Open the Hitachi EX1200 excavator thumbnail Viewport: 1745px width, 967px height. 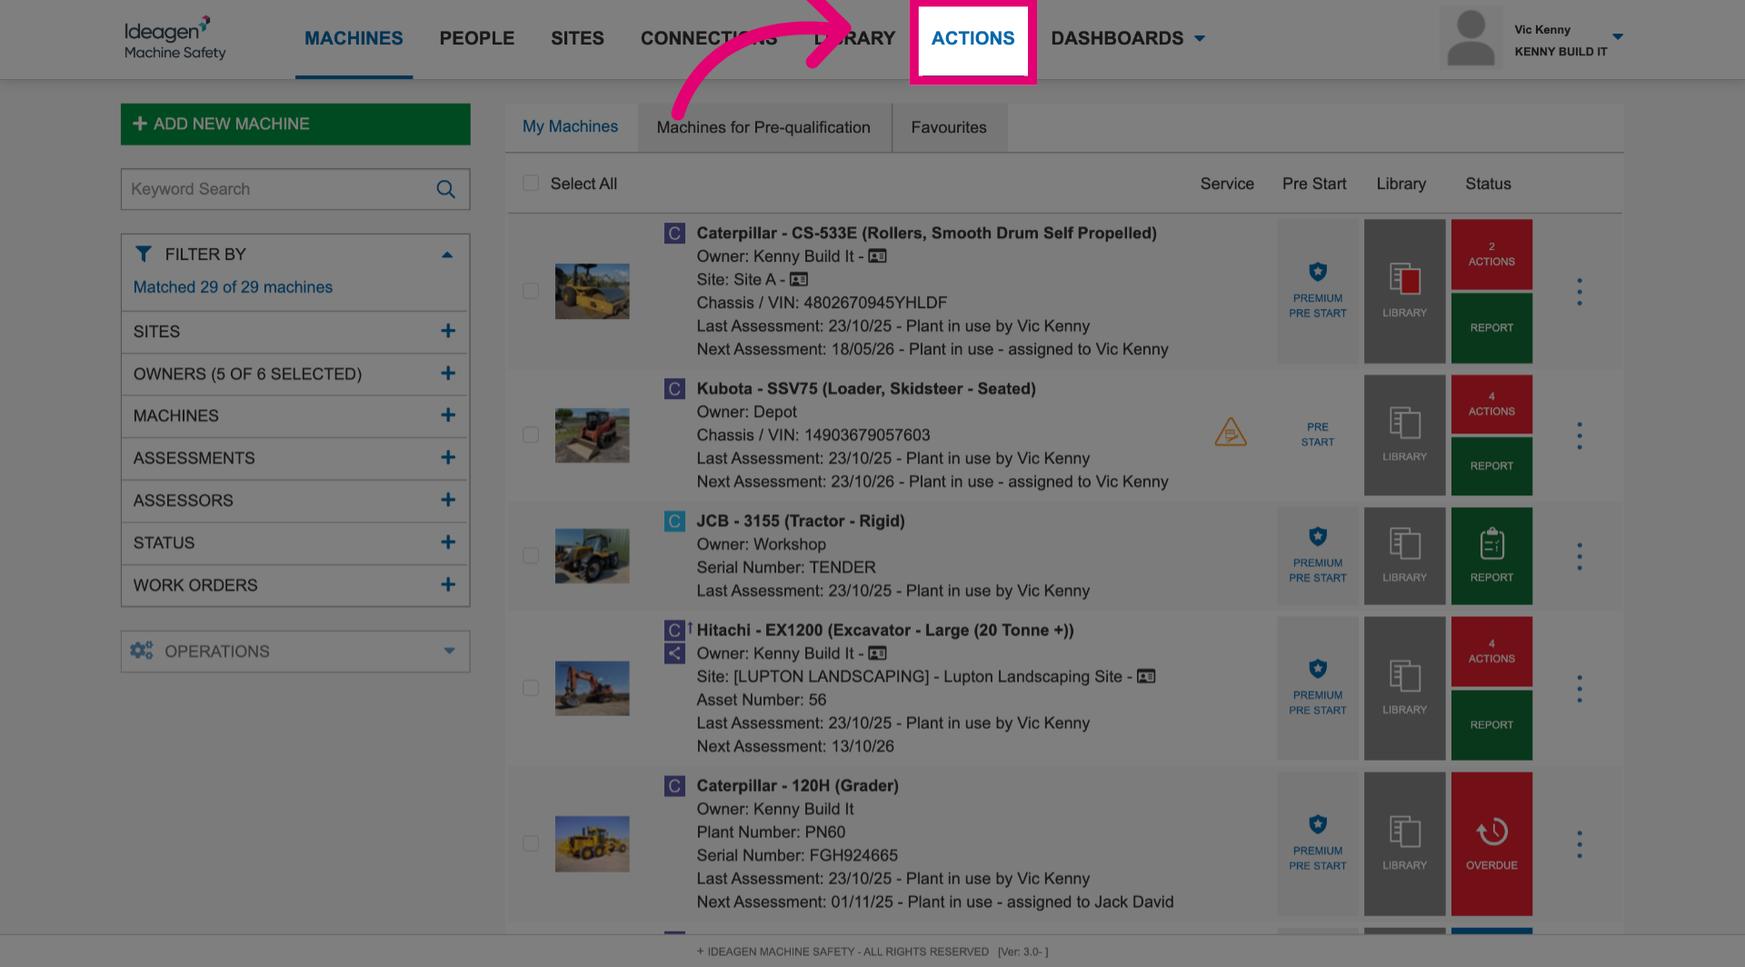click(593, 688)
